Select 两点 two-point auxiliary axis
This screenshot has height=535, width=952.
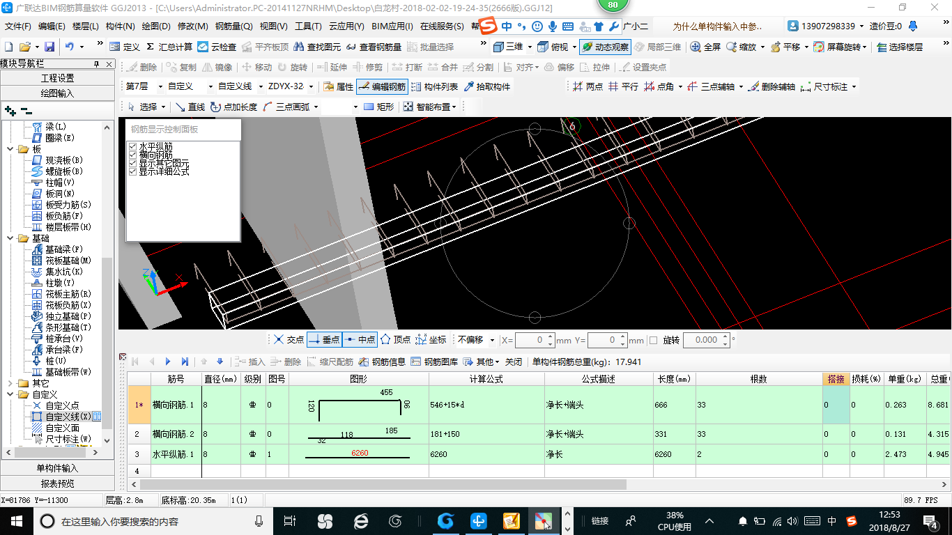point(588,86)
